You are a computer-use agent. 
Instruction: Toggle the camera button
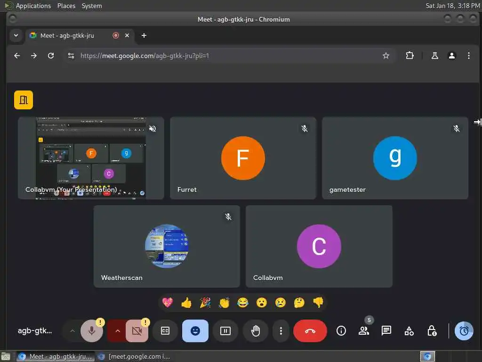(137, 331)
